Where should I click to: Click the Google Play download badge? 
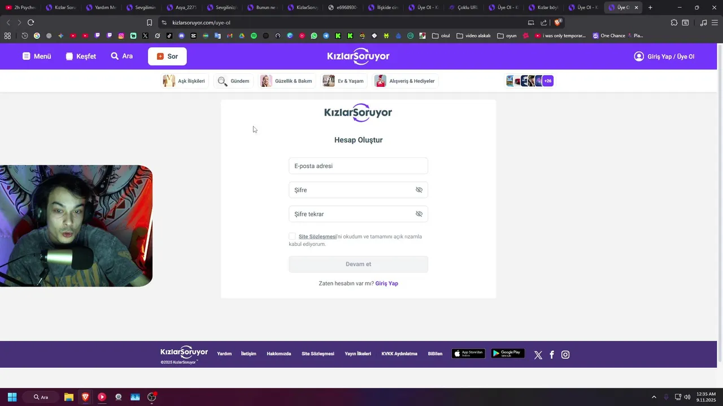508,354
